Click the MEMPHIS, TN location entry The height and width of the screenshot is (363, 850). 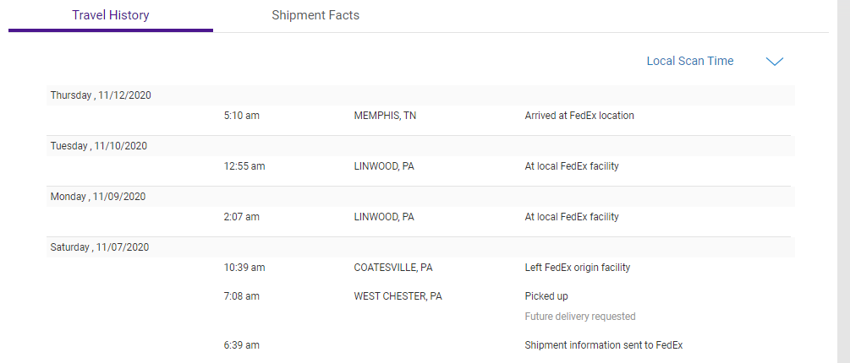click(385, 116)
